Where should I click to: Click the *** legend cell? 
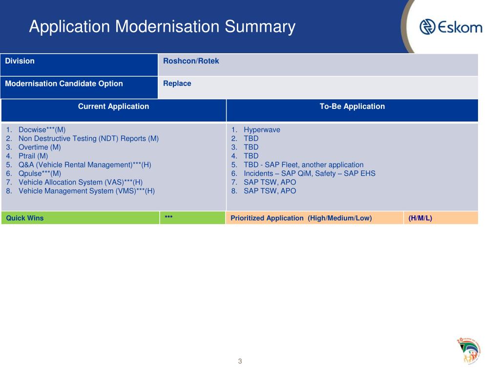pos(192,218)
